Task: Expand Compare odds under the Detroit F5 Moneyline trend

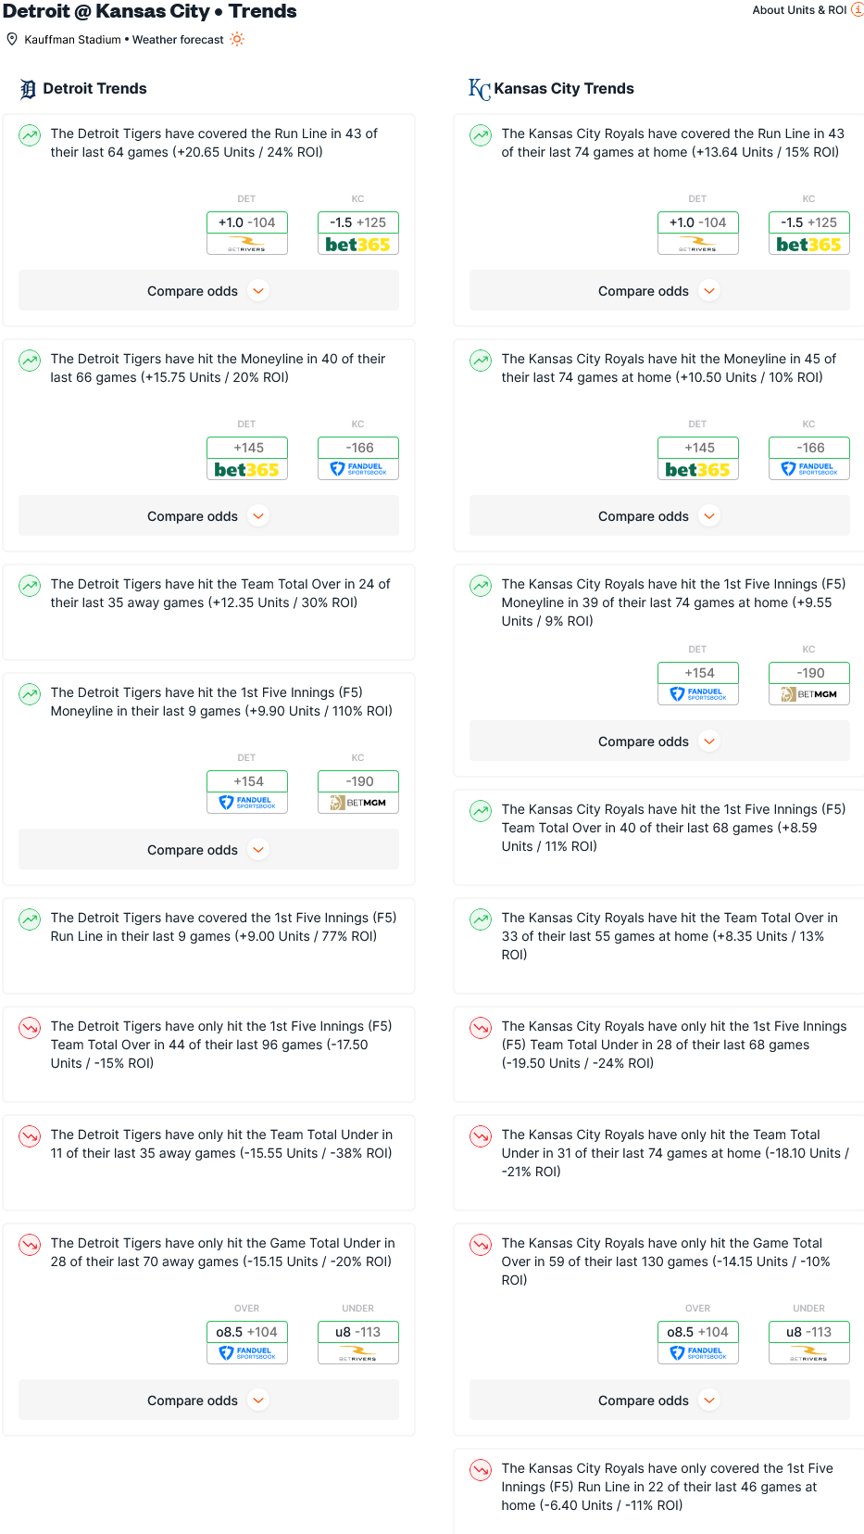Action: tap(208, 850)
